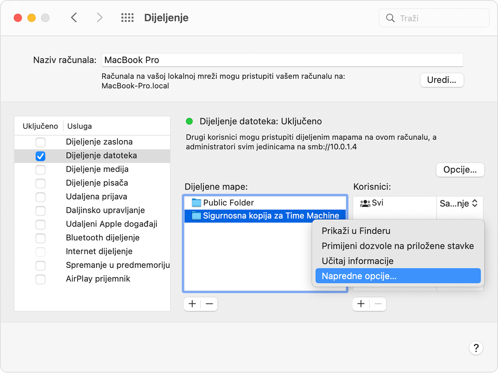Close the window with red button
The height and width of the screenshot is (373, 498).
coord(18,17)
